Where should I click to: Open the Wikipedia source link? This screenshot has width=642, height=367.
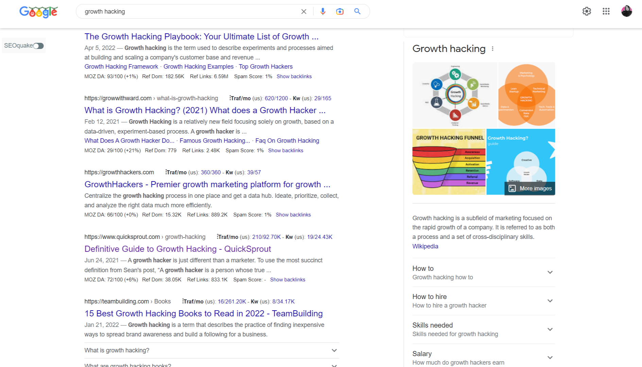pyautogui.click(x=425, y=246)
